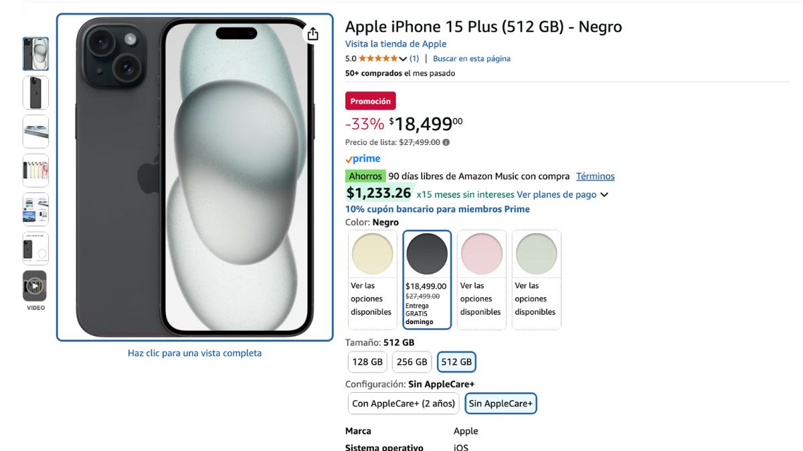View the all-colors lineup thumbnail
The width and height of the screenshot is (803, 451).
pos(35,170)
